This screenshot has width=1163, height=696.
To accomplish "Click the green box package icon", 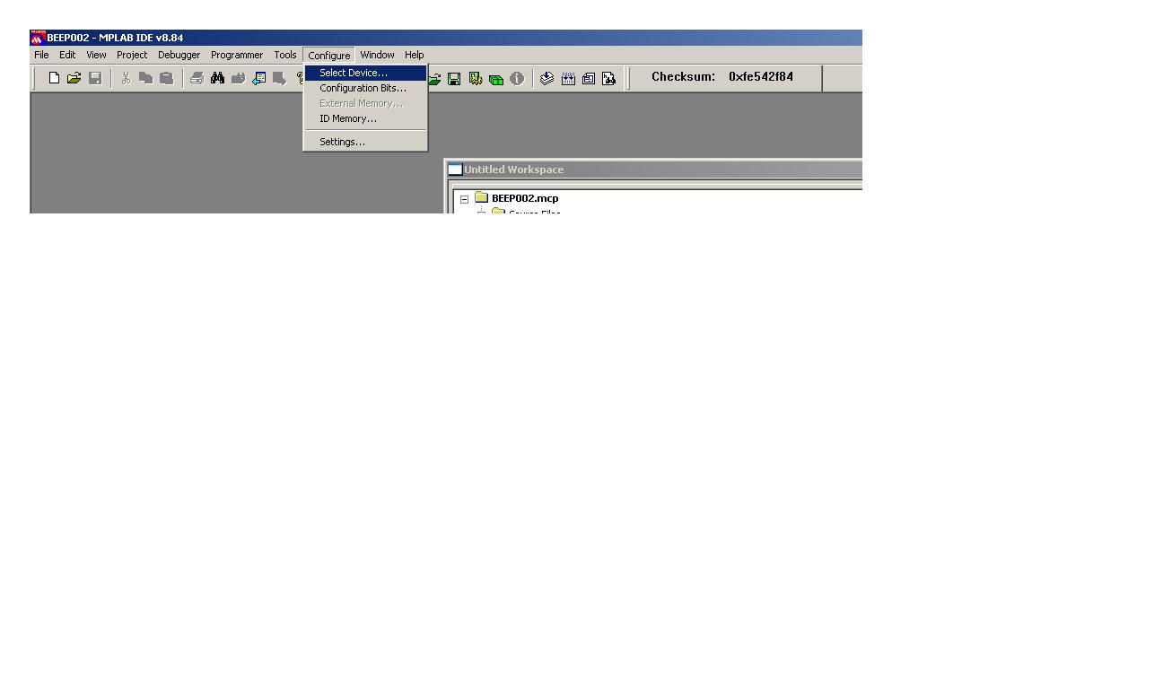I will (x=495, y=79).
